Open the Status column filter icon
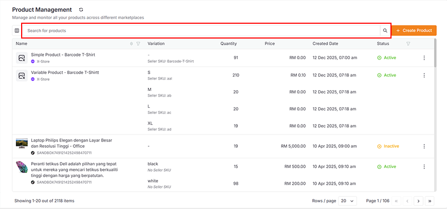This screenshot has height=209, width=447. 408,44
